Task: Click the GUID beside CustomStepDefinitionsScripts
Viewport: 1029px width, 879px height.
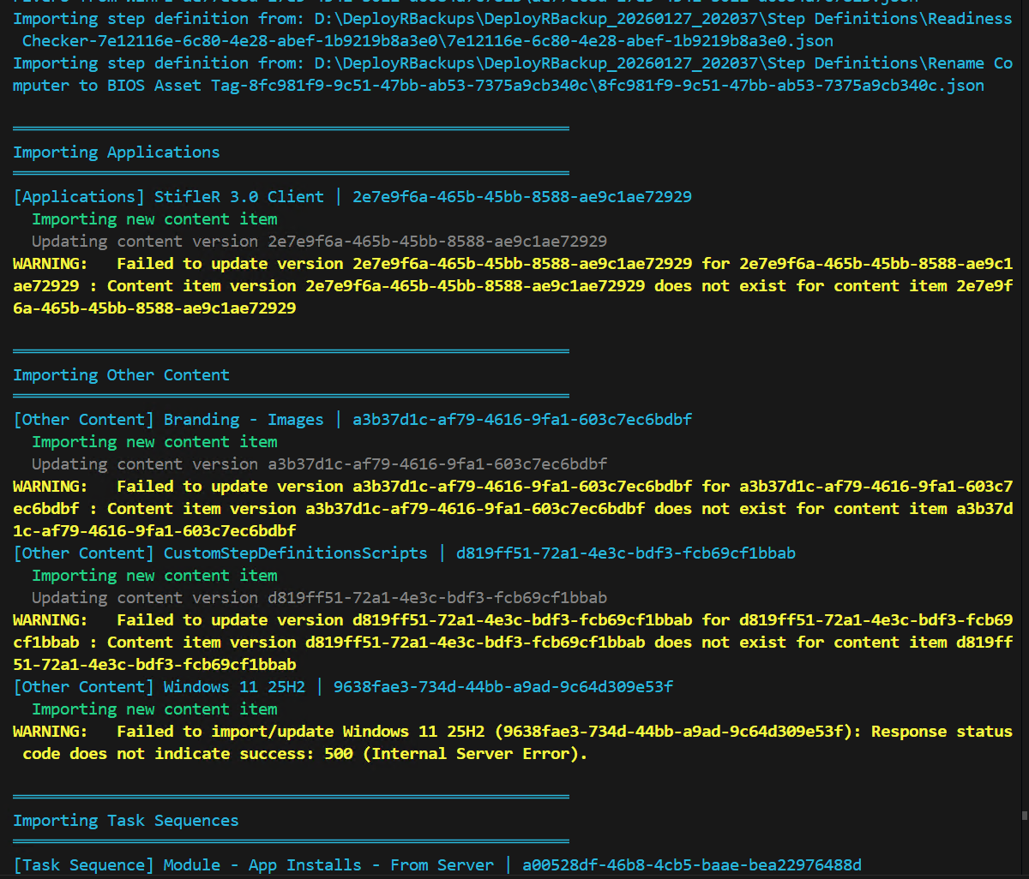Action: pyautogui.click(x=625, y=553)
